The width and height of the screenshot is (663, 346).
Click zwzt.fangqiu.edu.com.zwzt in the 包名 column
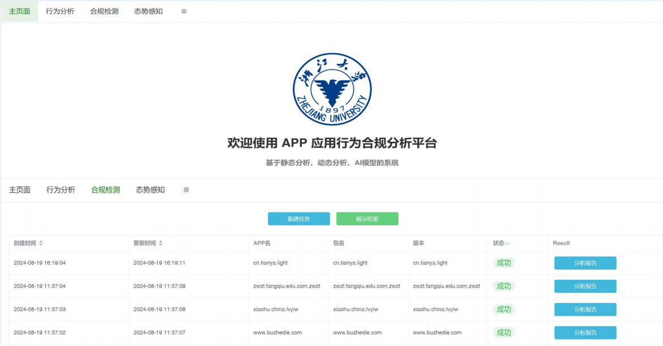(x=366, y=287)
